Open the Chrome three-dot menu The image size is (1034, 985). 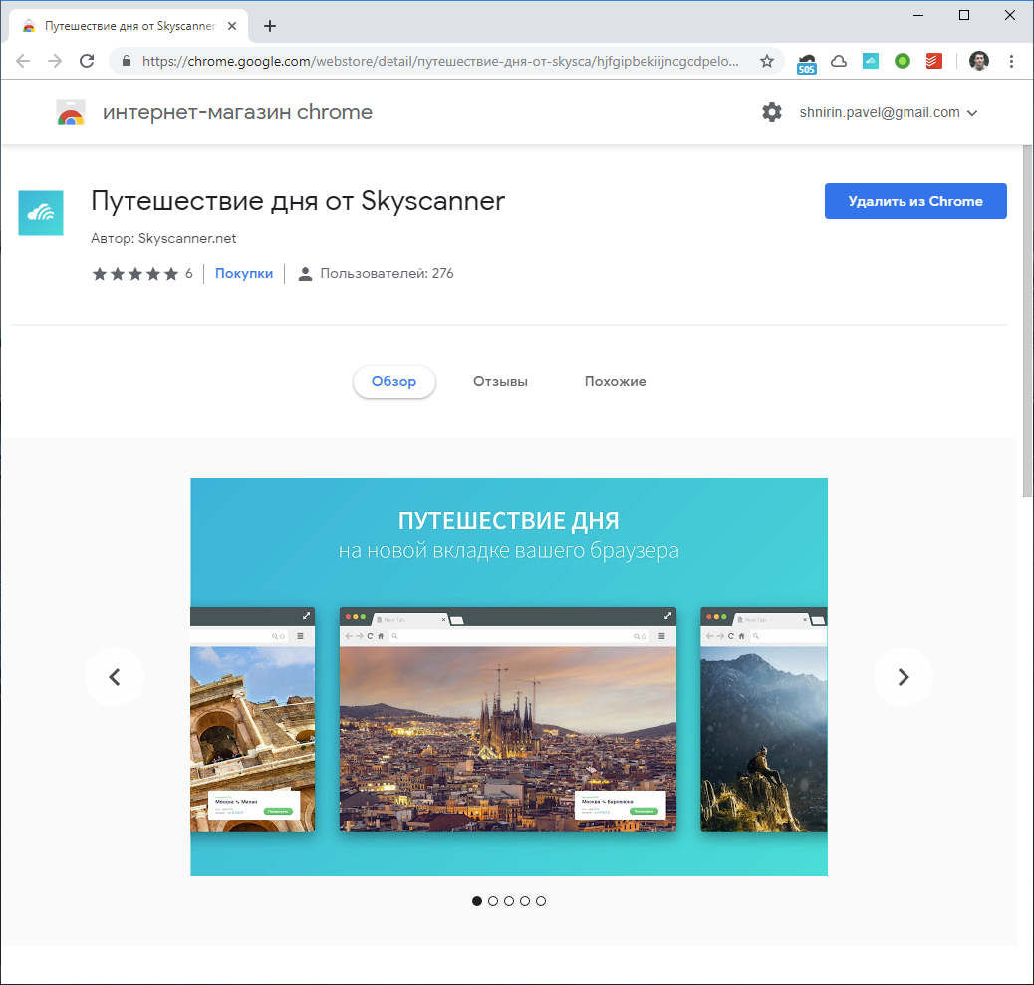click(x=1011, y=62)
